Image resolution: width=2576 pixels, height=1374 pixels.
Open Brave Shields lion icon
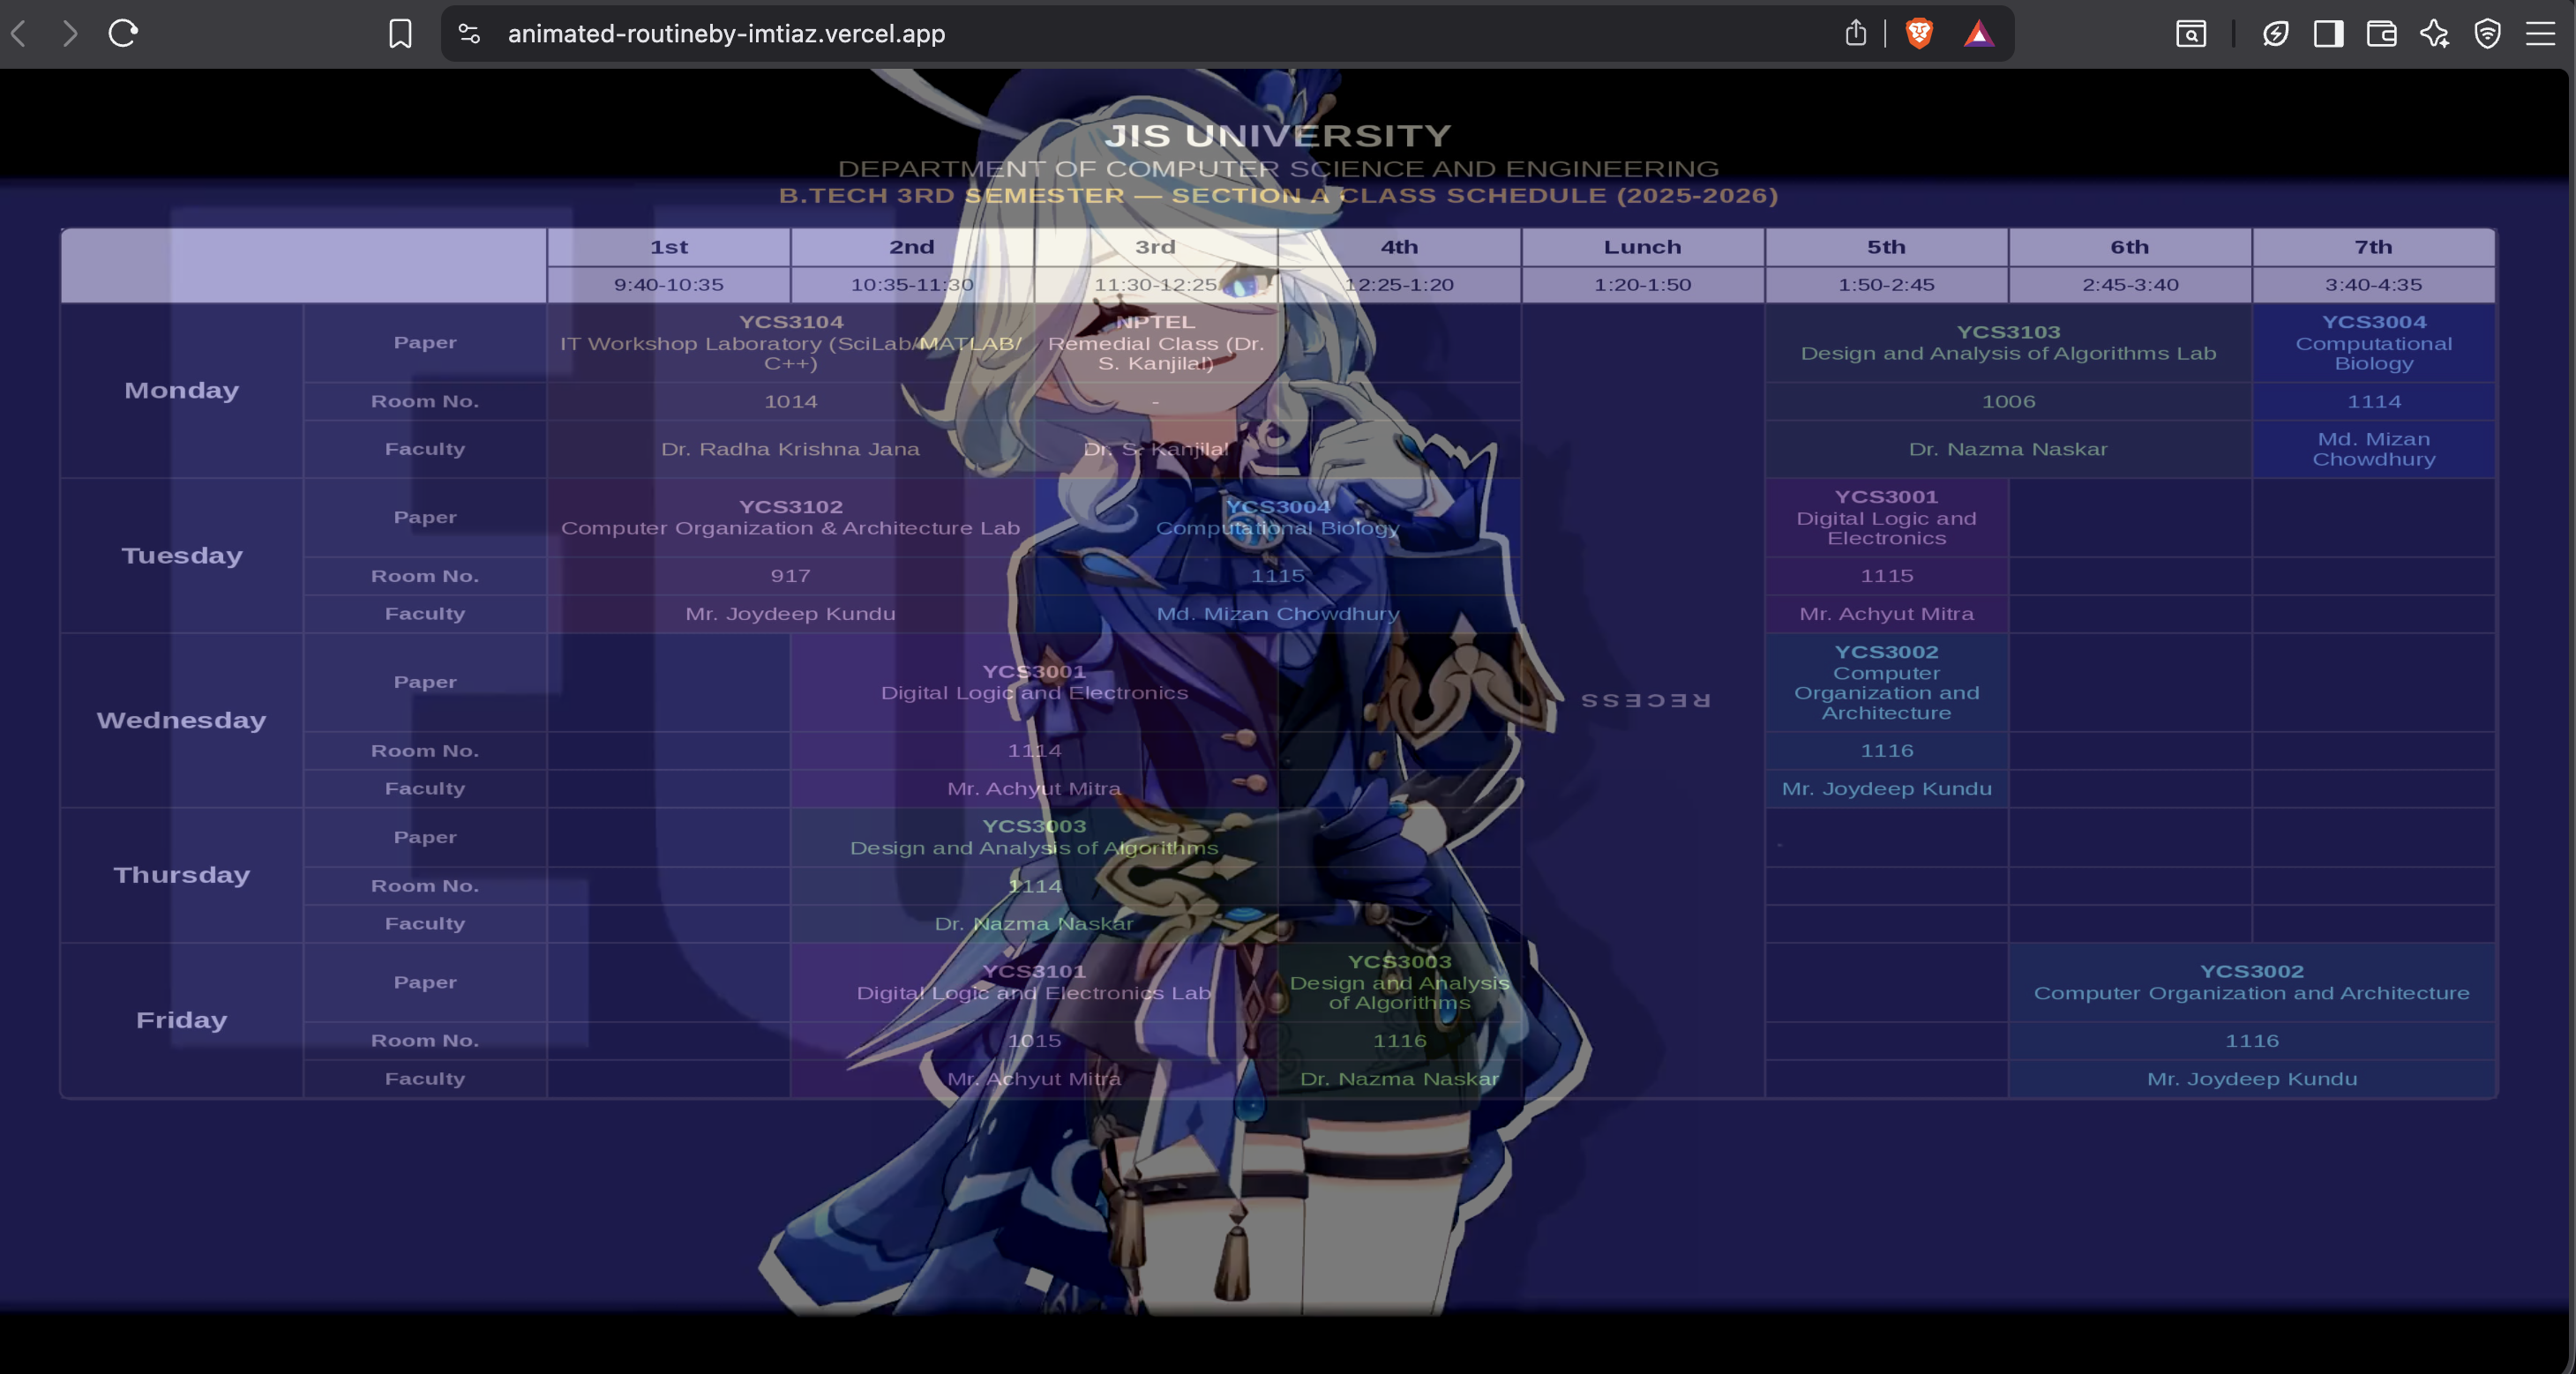click(x=1918, y=33)
